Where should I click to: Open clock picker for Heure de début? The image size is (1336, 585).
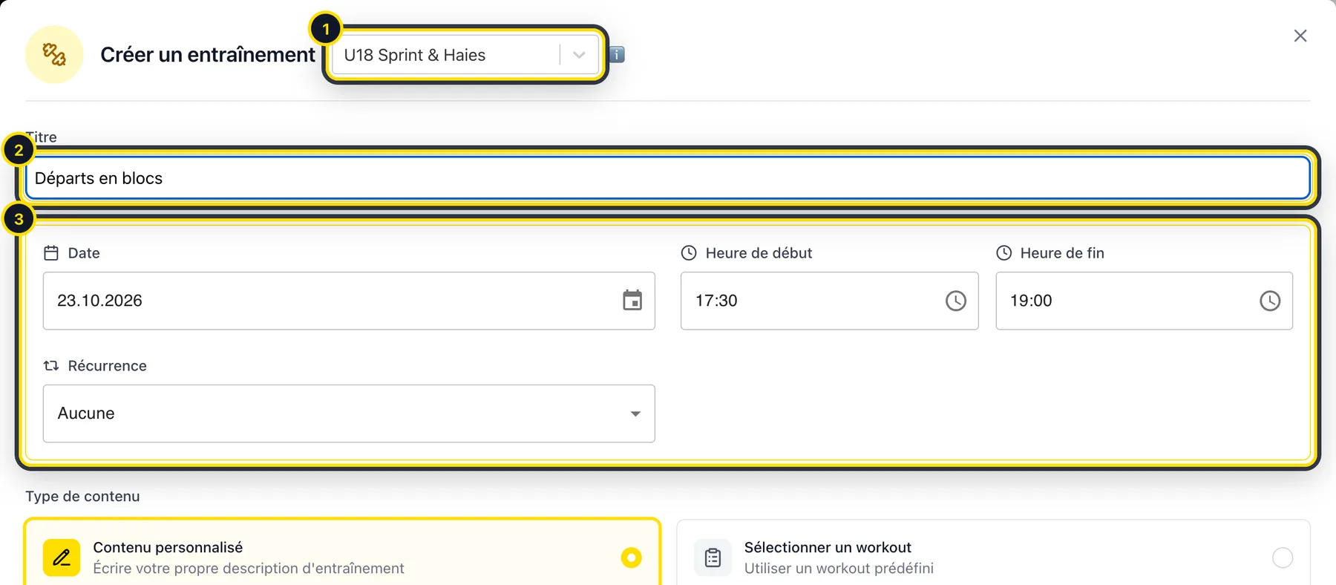click(956, 301)
